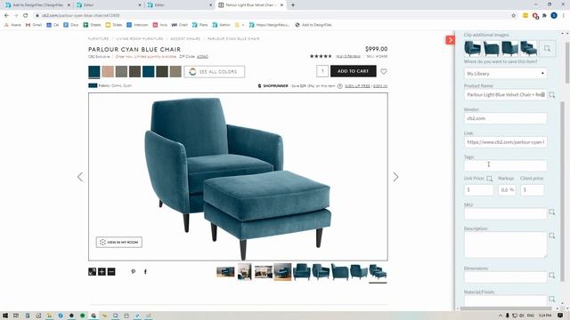The width and height of the screenshot is (570, 320).
Task: Click ADD TO CART button
Action: [353, 71]
